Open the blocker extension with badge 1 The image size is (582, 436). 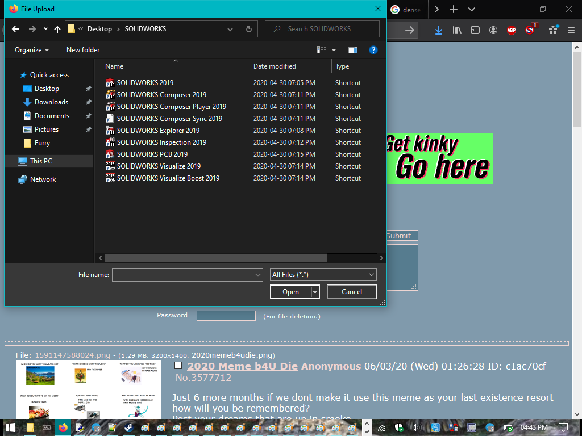tap(530, 30)
